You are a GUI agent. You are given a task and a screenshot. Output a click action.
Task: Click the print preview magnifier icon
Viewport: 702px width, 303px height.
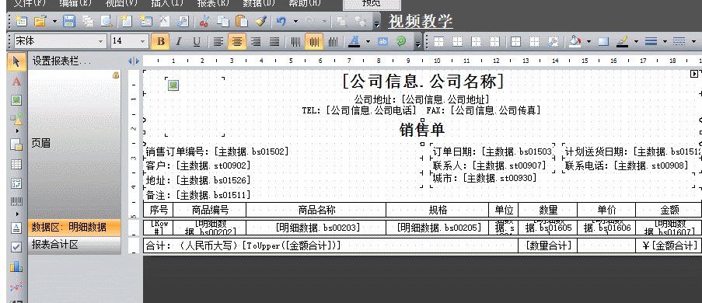[x=106, y=20]
